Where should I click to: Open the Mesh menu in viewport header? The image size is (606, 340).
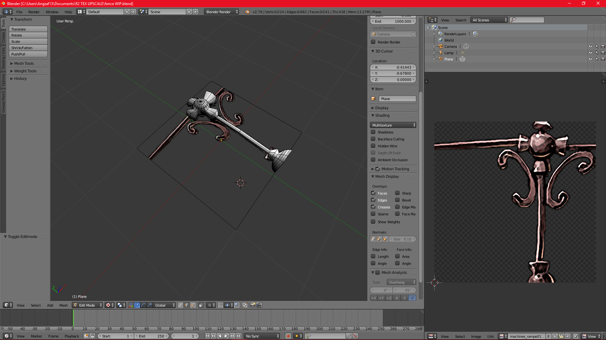pyautogui.click(x=63, y=305)
